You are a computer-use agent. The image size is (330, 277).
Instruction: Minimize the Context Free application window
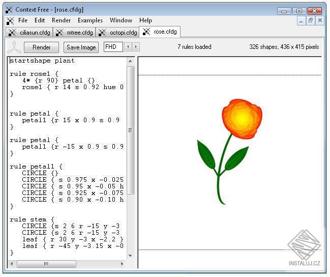pos(284,11)
